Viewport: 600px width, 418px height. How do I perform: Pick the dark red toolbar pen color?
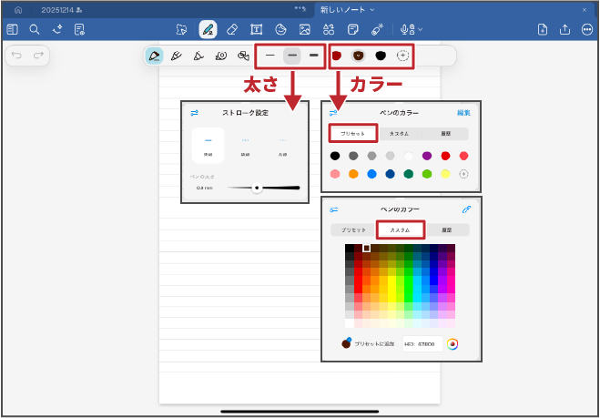pos(336,56)
